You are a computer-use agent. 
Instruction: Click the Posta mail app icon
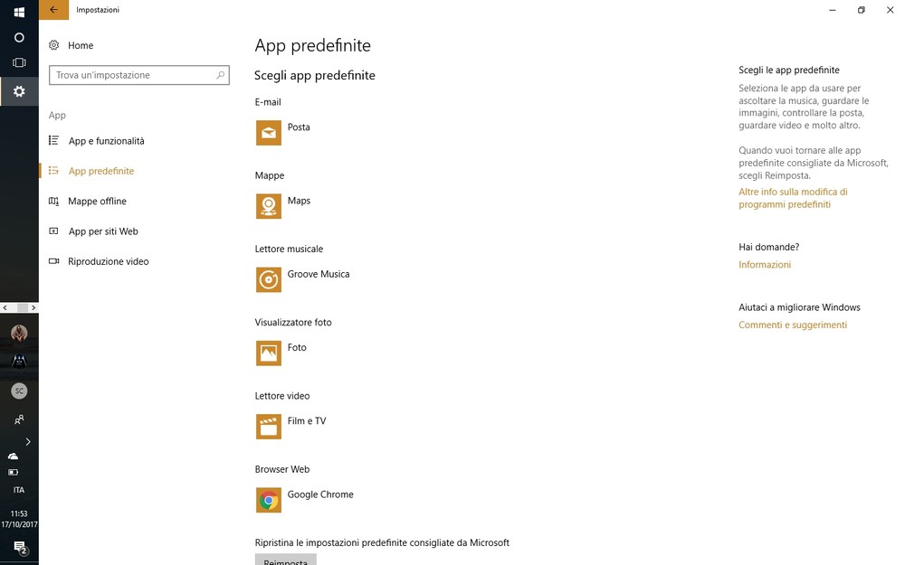(269, 133)
